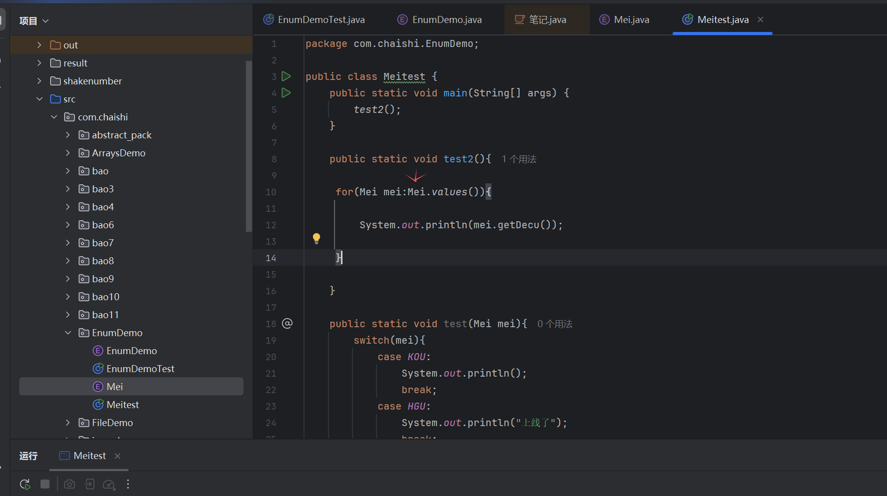
Task: Click the result folder icon
Action: click(55, 63)
